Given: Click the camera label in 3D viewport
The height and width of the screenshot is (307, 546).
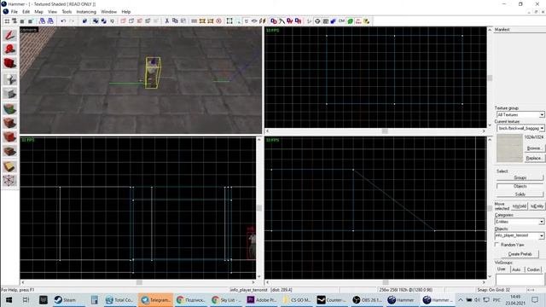Looking at the screenshot, I should [x=28, y=30].
